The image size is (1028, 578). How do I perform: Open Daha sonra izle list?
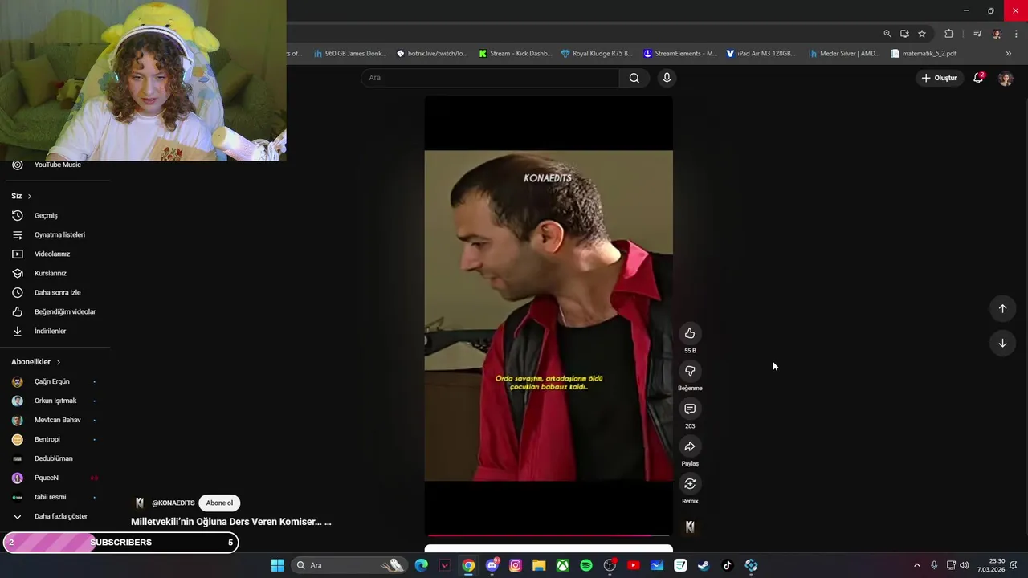pos(56,292)
